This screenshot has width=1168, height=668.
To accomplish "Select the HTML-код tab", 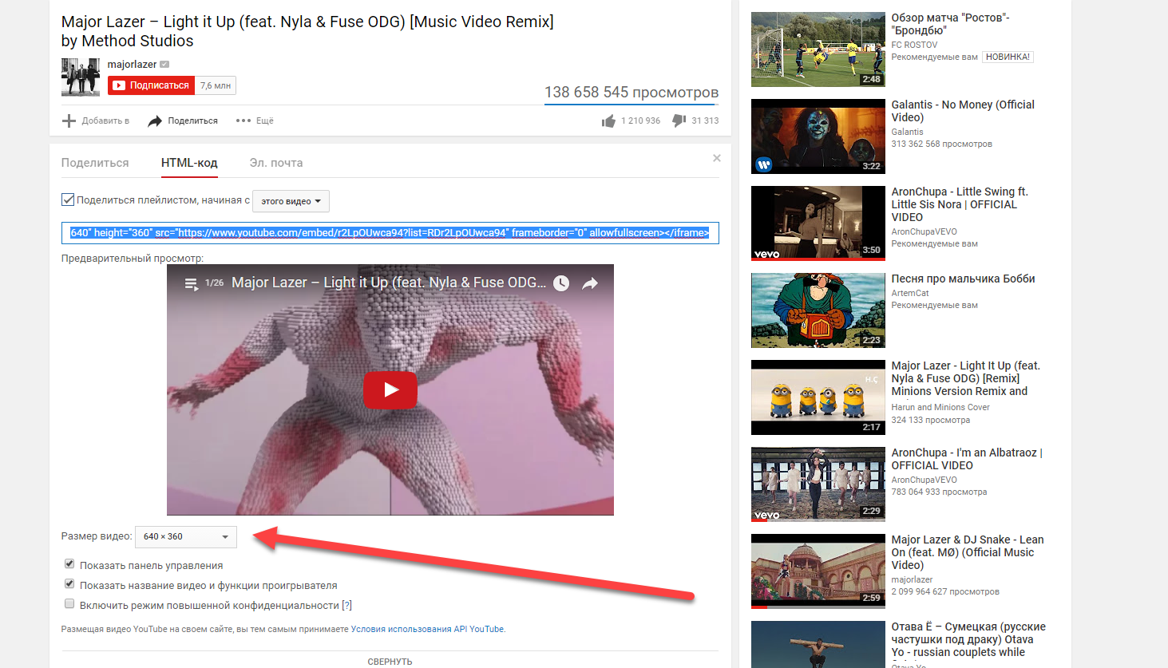I will 189,163.
